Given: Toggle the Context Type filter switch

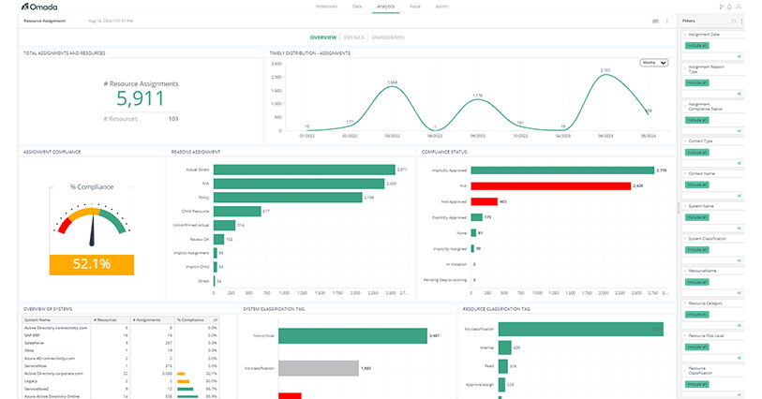Looking at the screenshot, I should coord(740,163).
